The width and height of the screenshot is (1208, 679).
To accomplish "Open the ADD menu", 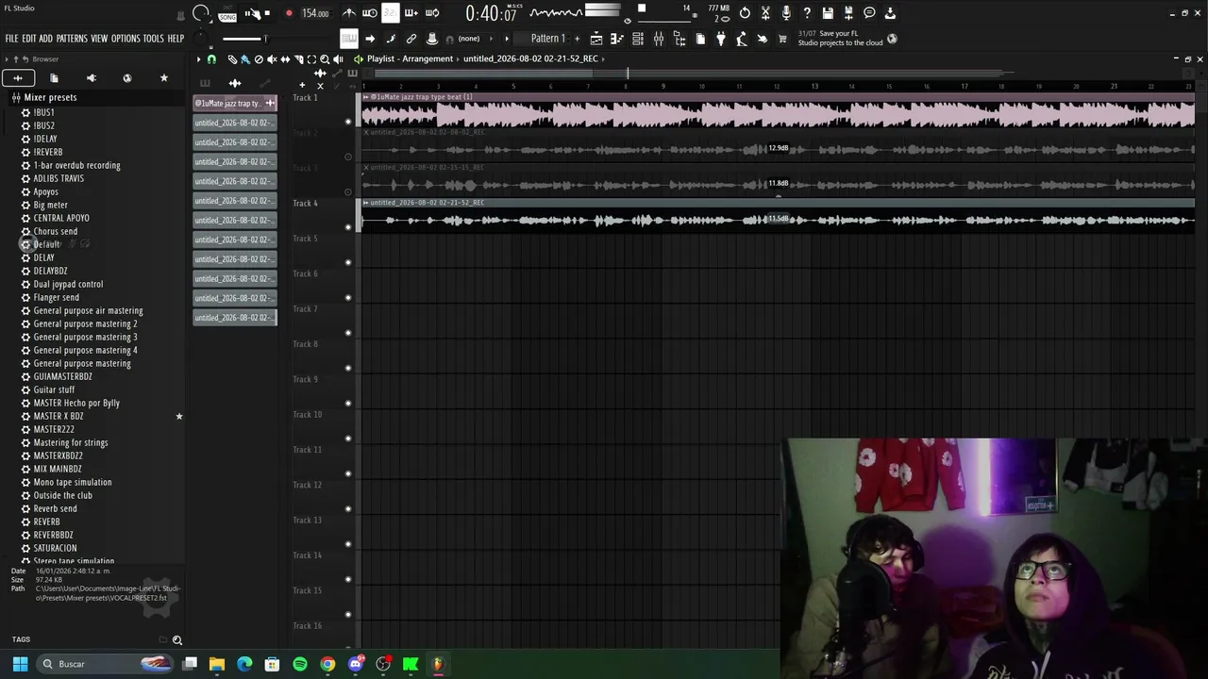I will [45, 39].
